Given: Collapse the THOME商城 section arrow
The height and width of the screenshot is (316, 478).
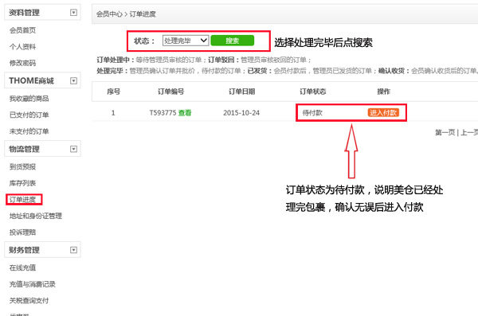Looking at the screenshot, I should (73, 80).
